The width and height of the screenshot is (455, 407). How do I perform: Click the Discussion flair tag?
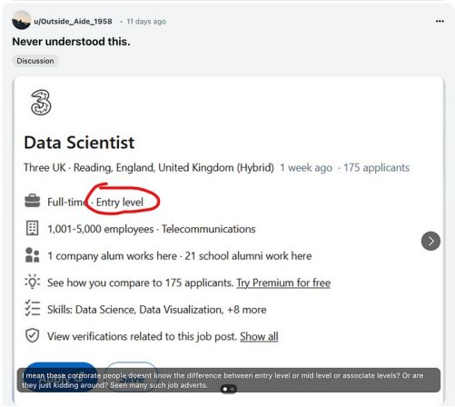[35, 61]
